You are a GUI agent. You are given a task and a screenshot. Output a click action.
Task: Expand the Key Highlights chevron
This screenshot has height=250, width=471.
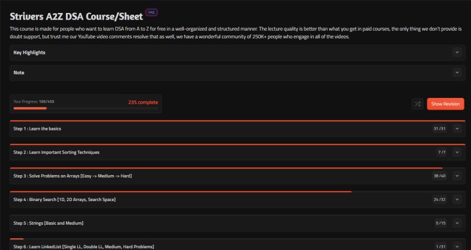457,52
